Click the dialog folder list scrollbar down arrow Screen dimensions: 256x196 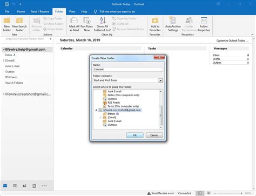[x=161, y=127]
